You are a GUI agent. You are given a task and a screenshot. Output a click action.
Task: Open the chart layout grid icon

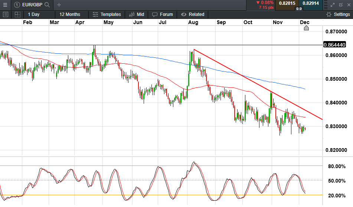tap(17, 14)
